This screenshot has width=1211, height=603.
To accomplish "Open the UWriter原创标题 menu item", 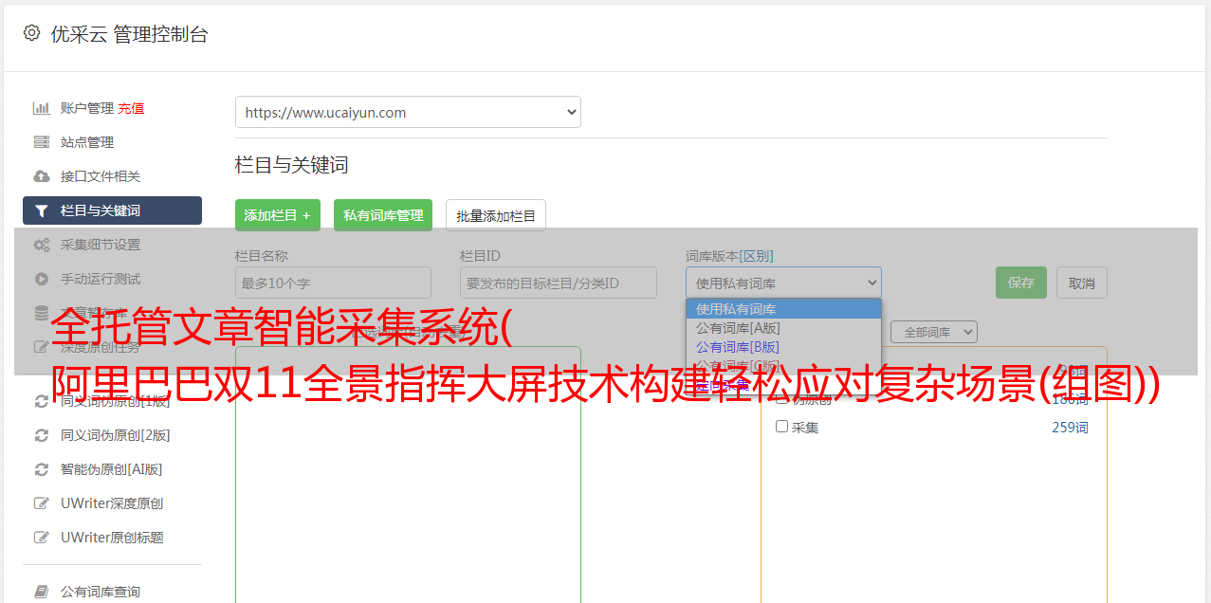I will [x=112, y=538].
